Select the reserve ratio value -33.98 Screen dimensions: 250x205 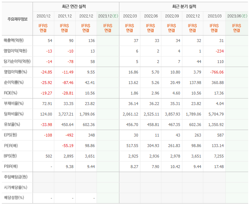click(46, 125)
